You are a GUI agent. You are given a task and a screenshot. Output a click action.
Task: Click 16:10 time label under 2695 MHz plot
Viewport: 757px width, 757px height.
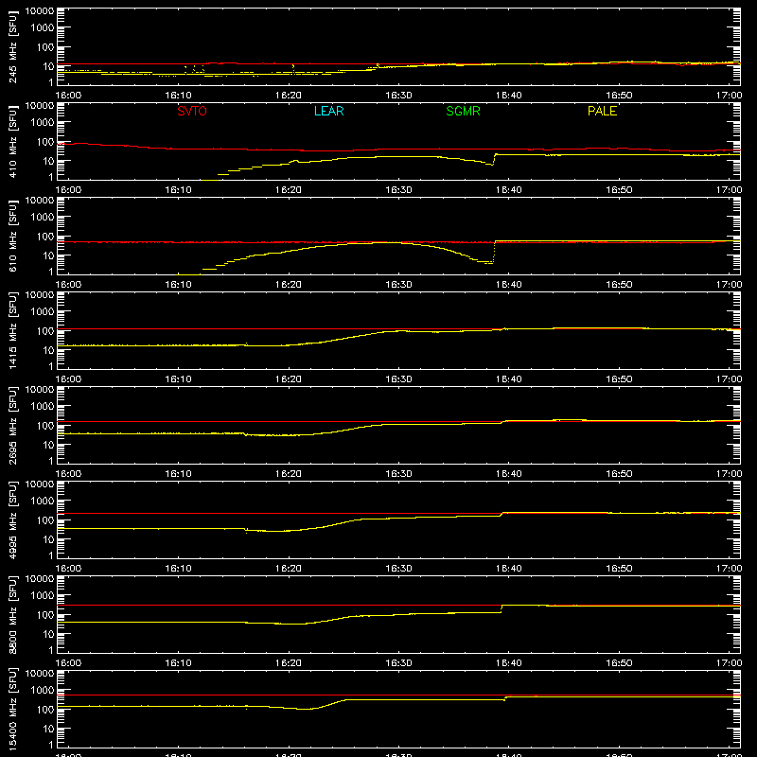click(x=178, y=474)
